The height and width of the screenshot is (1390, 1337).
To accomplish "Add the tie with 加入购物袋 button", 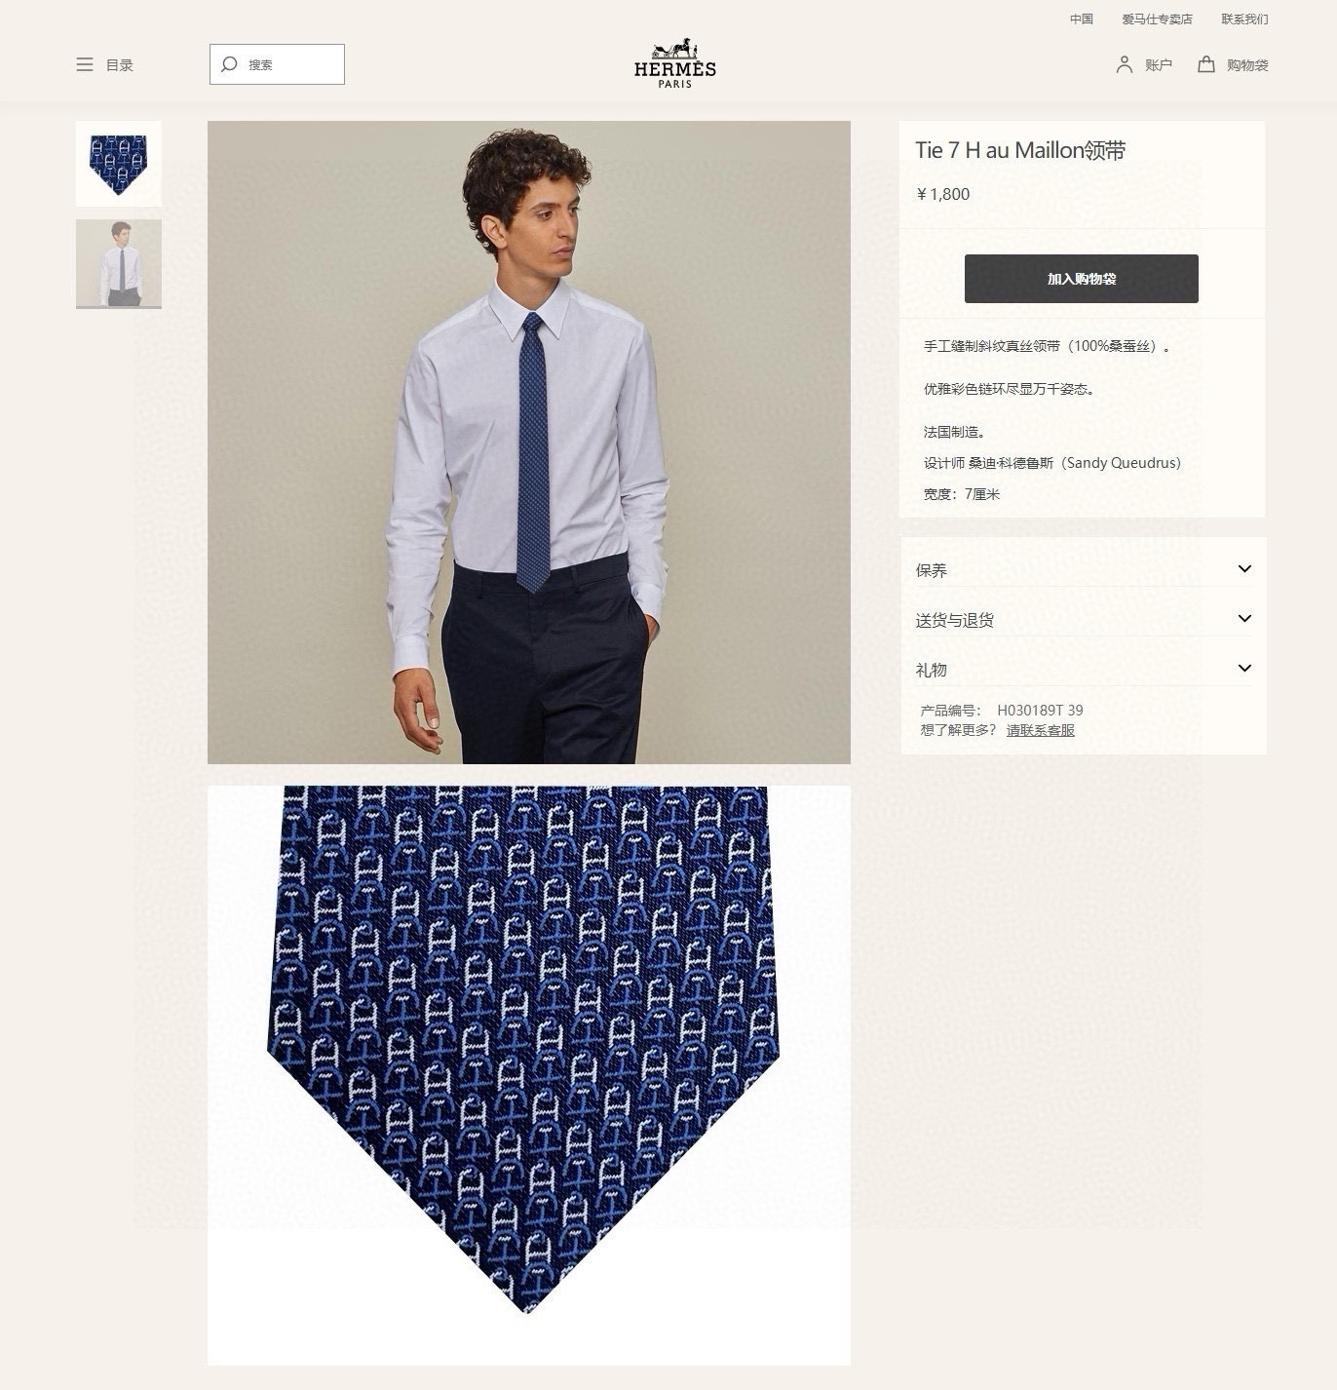I will [x=1082, y=279].
